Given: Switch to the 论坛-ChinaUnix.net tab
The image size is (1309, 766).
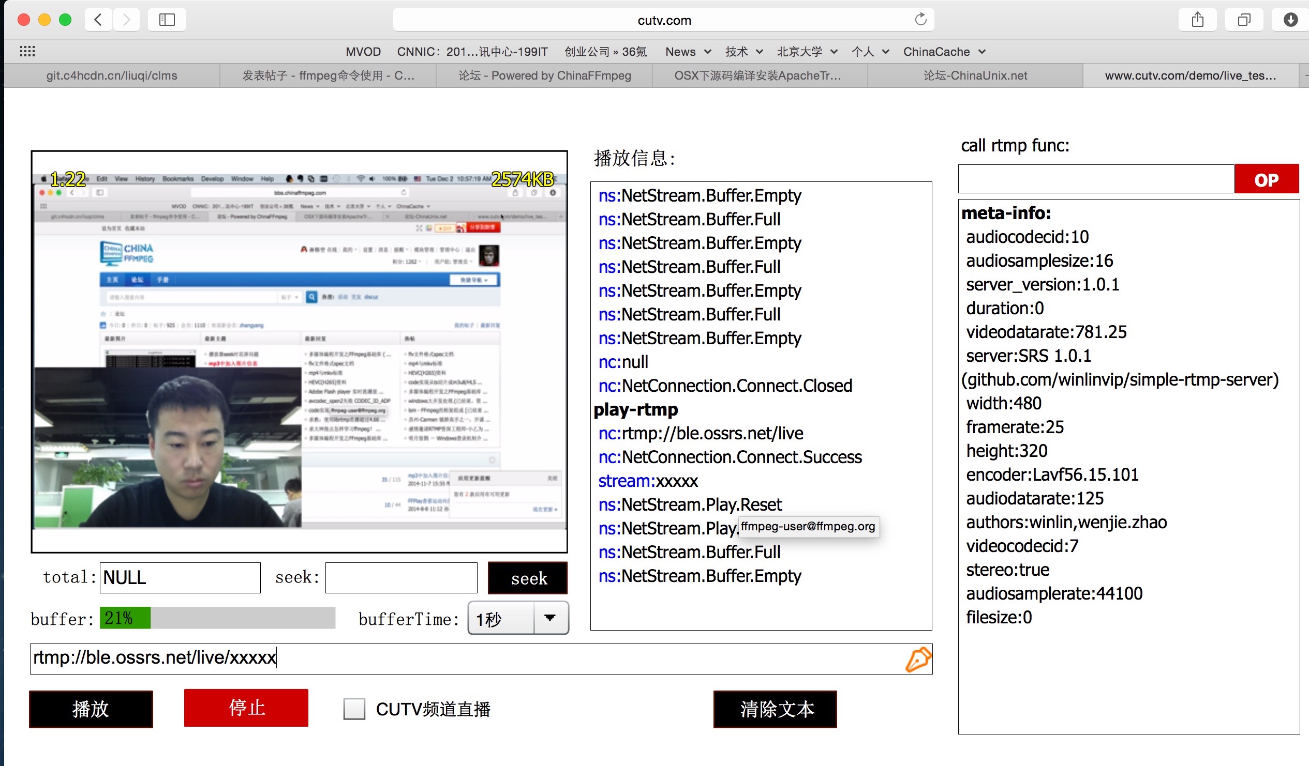Looking at the screenshot, I should [x=975, y=76].
